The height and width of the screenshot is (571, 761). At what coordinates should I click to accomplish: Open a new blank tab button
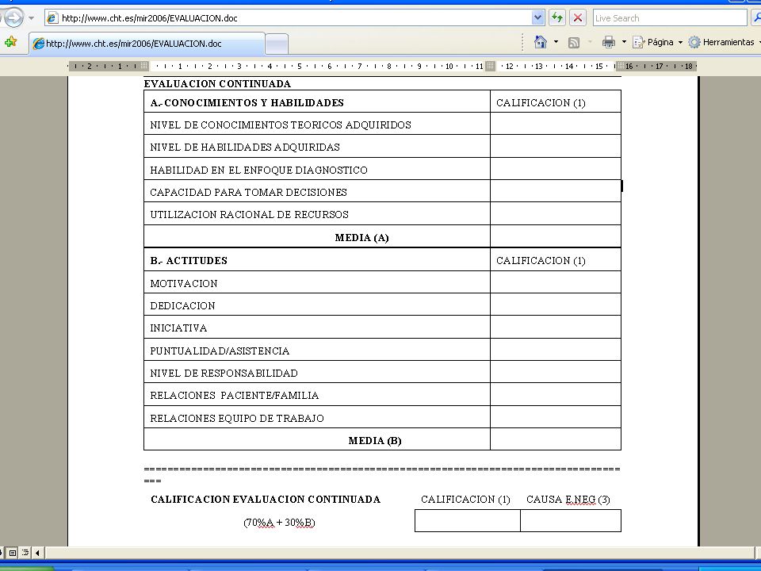(277, 44)
